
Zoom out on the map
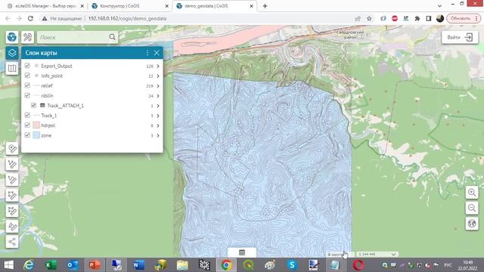point(472,208)
